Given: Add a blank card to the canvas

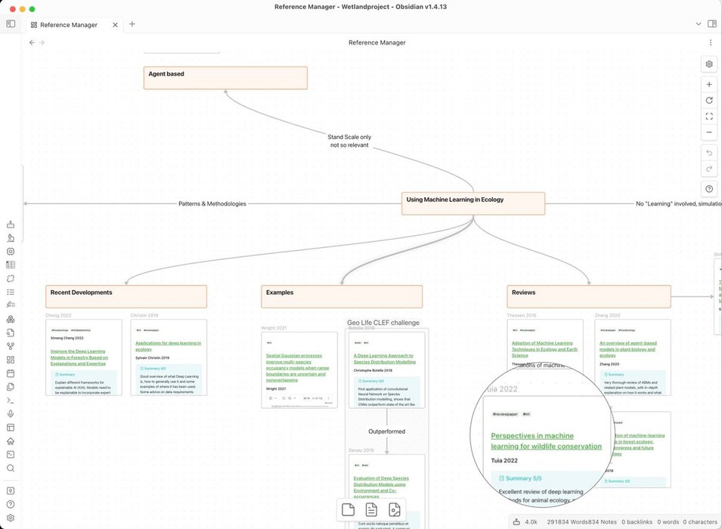Looking at the screenshot, I should [348, 510].
